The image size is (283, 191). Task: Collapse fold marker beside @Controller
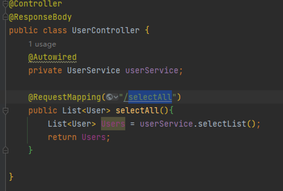coord(5,4)
